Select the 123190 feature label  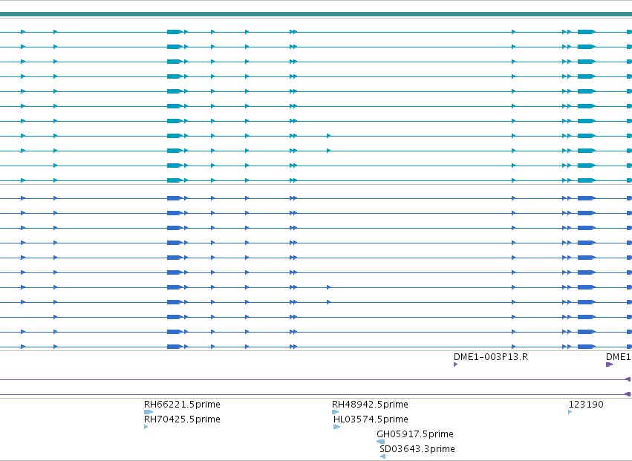point(586,404)
